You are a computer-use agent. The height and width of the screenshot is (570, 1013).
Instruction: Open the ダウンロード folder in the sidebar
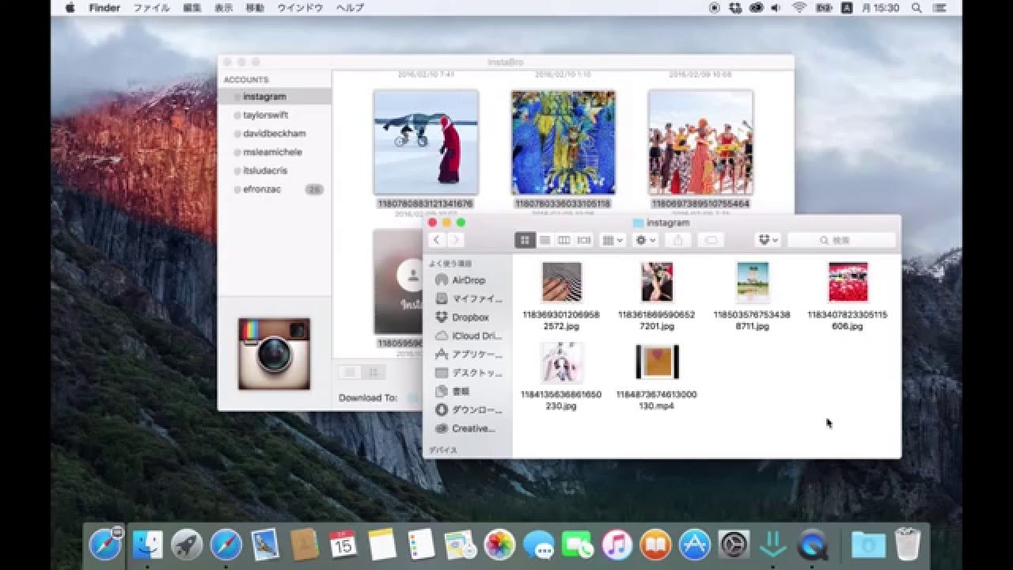(x=472, y=410)
